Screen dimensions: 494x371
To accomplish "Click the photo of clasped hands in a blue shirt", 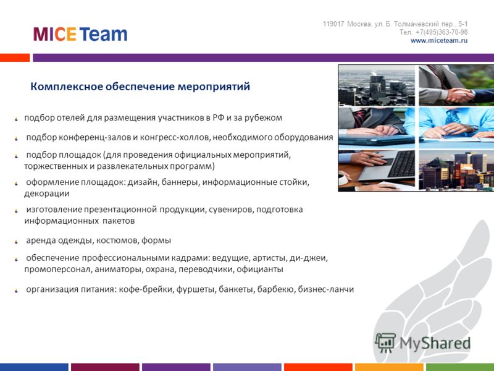I will pyautogui.click(x=456, y=128).
